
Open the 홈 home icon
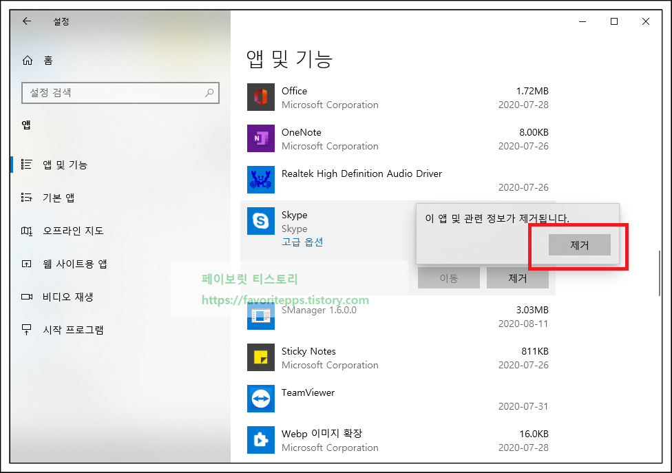click(x=28, y=61)
